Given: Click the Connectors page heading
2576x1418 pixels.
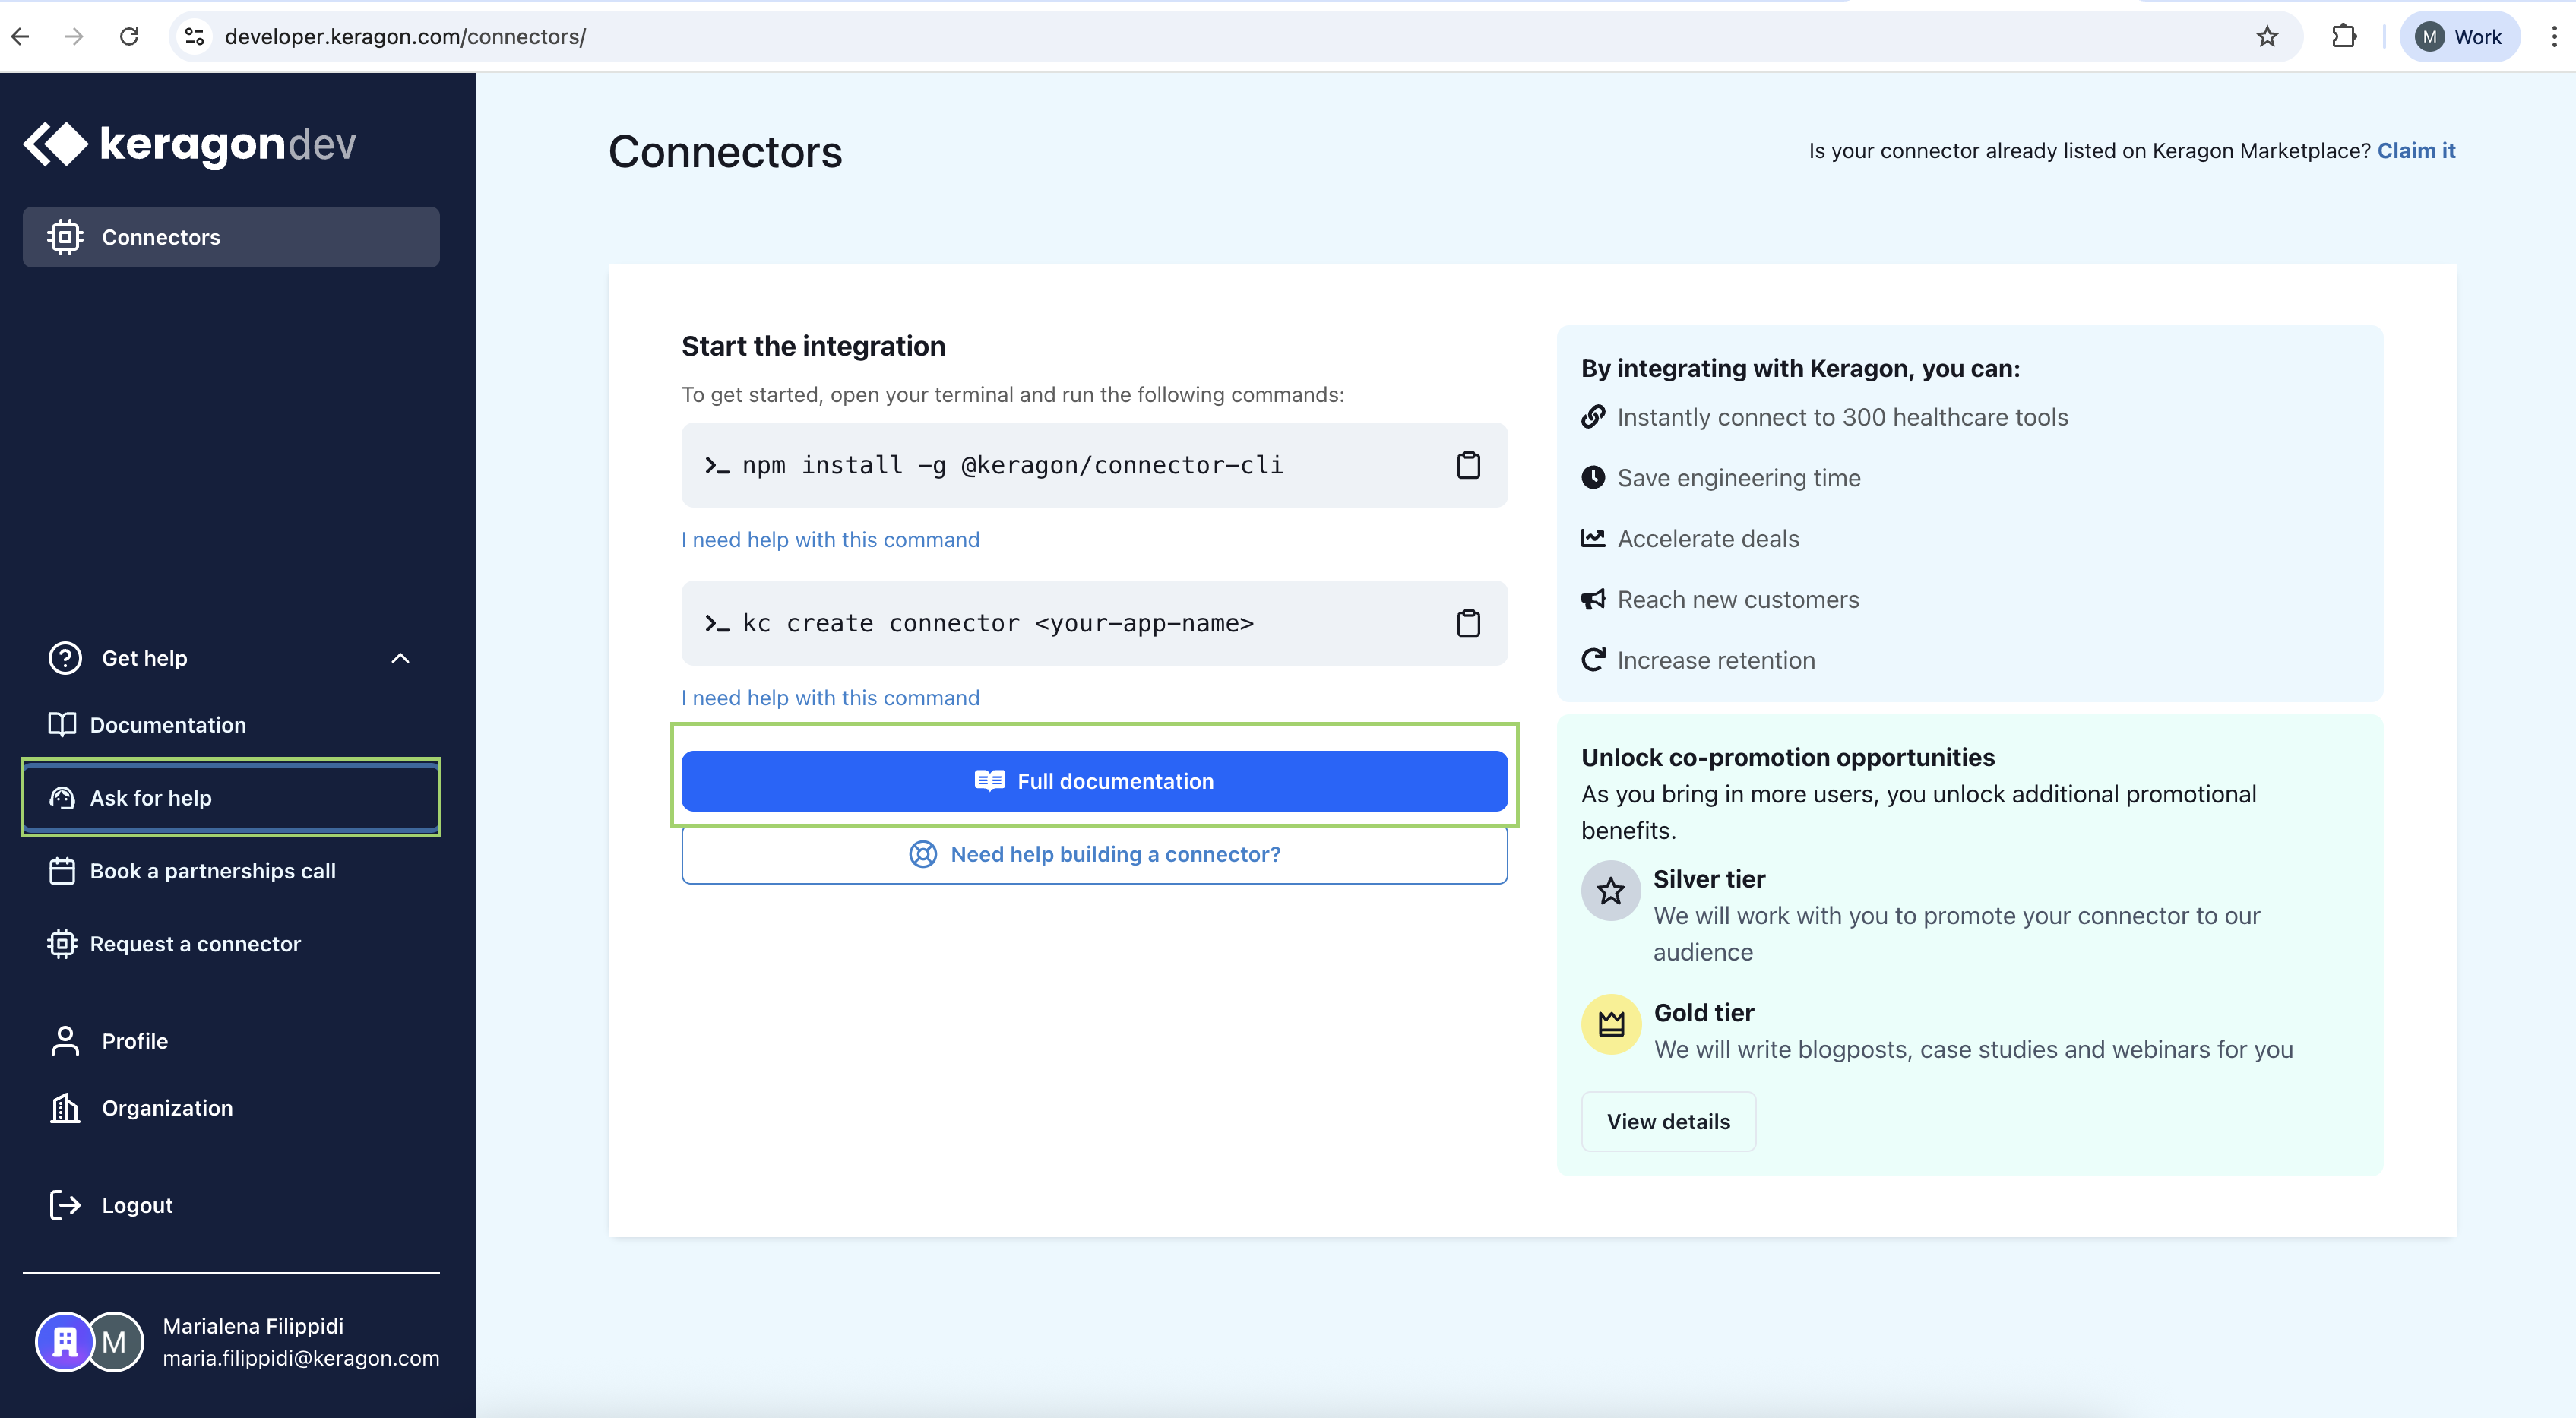Looking at the screenshot, I should (x=725, y=152).
